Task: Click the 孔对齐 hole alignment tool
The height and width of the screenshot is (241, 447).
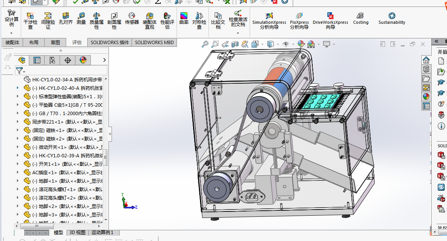Action: (65, 18)
